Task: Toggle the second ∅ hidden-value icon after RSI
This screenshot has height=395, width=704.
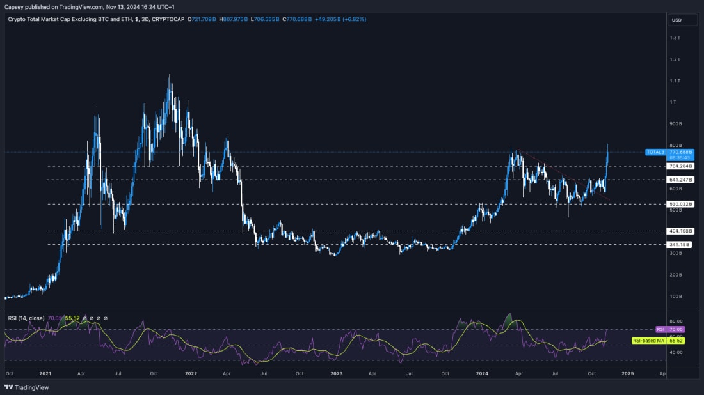Action: coord(92,318)
